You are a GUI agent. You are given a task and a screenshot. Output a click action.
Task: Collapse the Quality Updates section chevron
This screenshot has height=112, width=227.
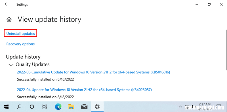click(11, 65)
